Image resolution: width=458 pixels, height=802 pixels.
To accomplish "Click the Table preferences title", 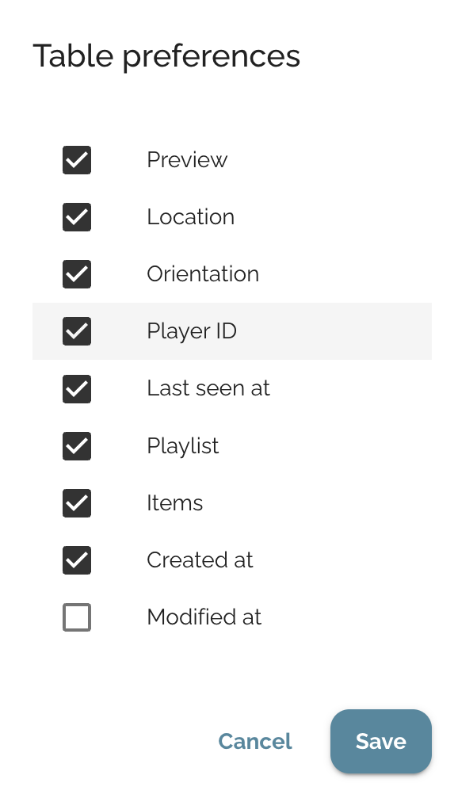I will tap(166, 55).
